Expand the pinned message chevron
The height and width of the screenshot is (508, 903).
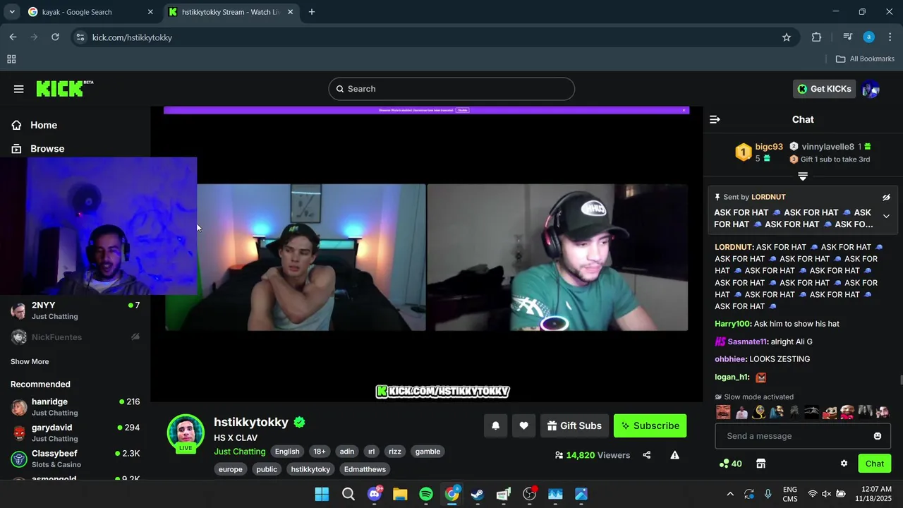[886, 217]
